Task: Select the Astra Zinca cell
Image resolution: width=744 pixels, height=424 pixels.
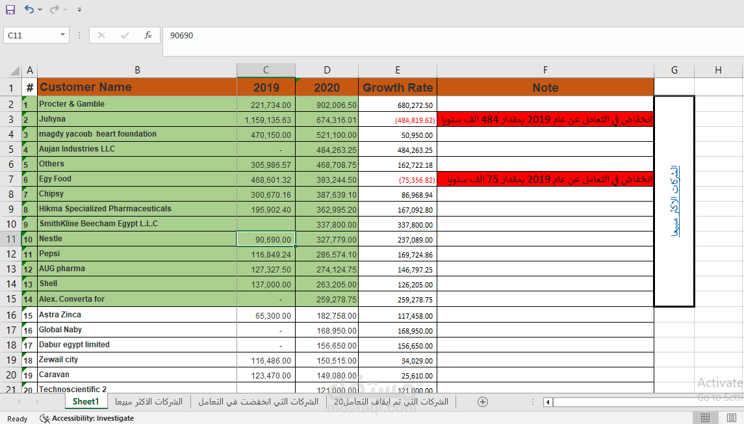Action: (137, 315)
